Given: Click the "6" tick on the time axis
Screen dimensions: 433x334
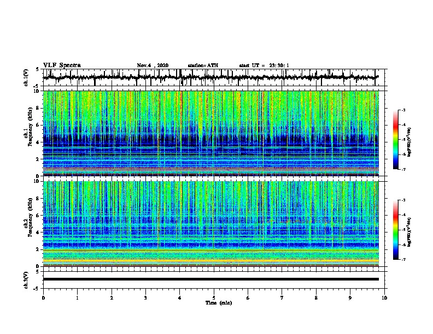Looking at the screenshot, I should [x=248, y=298].
